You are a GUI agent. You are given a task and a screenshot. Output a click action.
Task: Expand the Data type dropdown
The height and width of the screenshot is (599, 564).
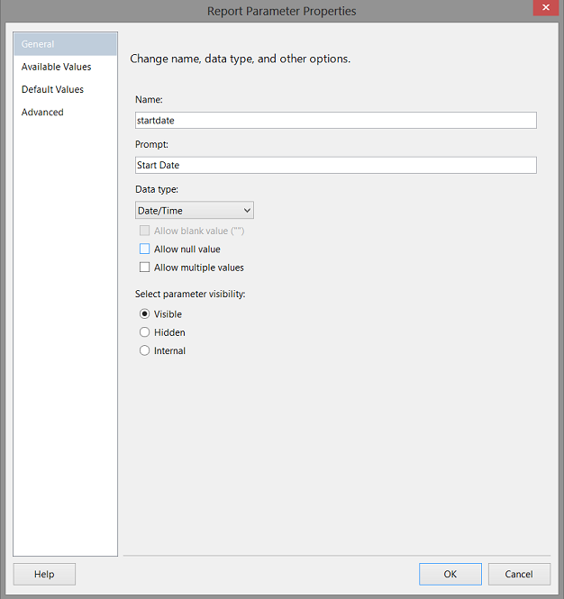point(194,211)
